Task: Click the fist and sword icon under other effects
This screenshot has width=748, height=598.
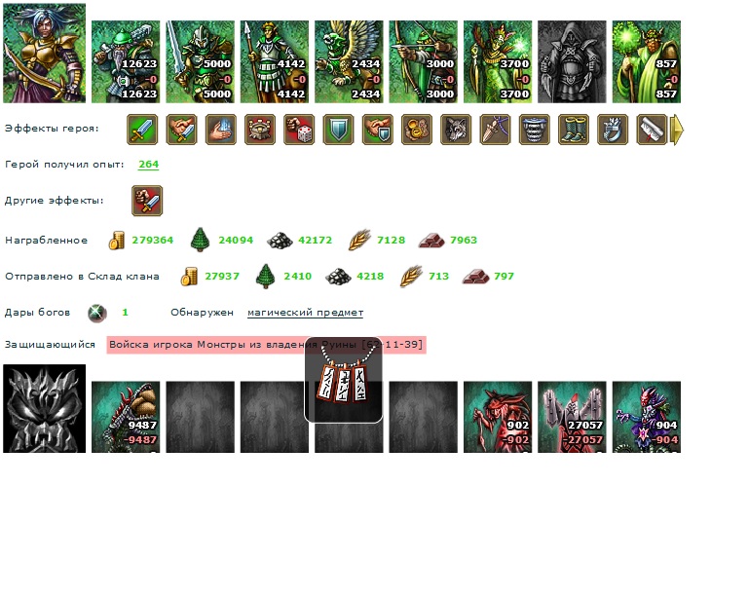Action: click(x=147, y=201)
